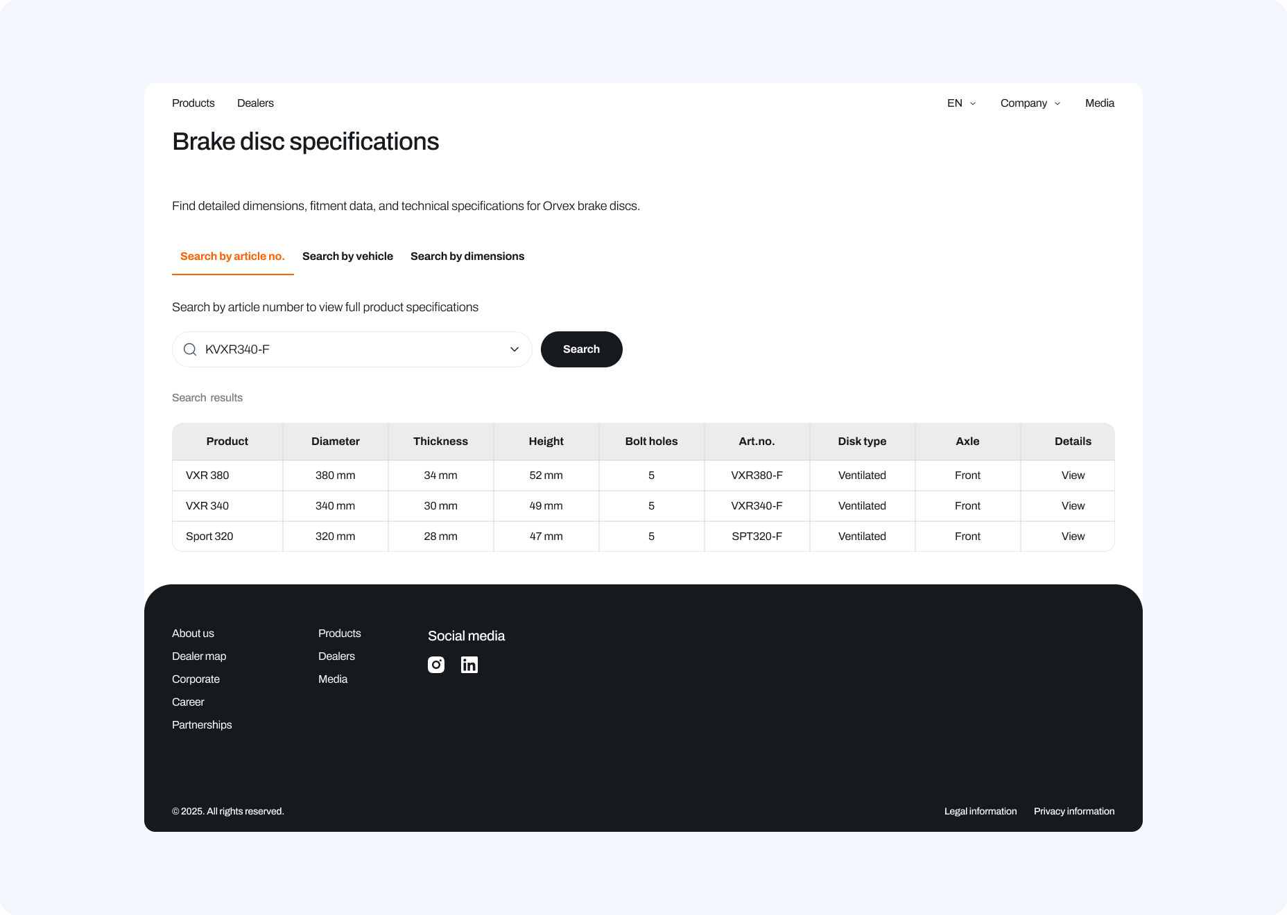Click the Bolt holes column header
This screenshot has height=915, width=1287.
click(x=652, y=442)
